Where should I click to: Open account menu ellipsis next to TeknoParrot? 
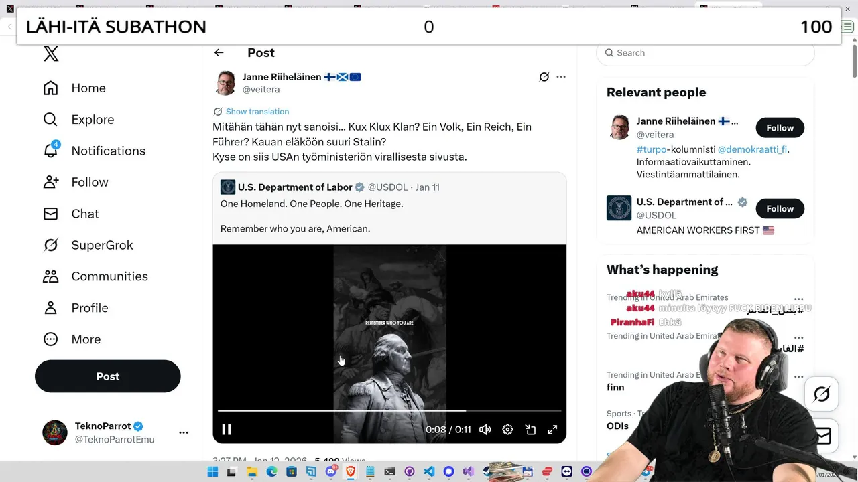click(184, 433)
